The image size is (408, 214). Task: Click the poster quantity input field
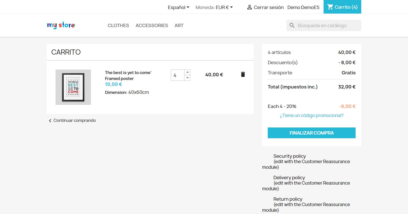[178, 75]
